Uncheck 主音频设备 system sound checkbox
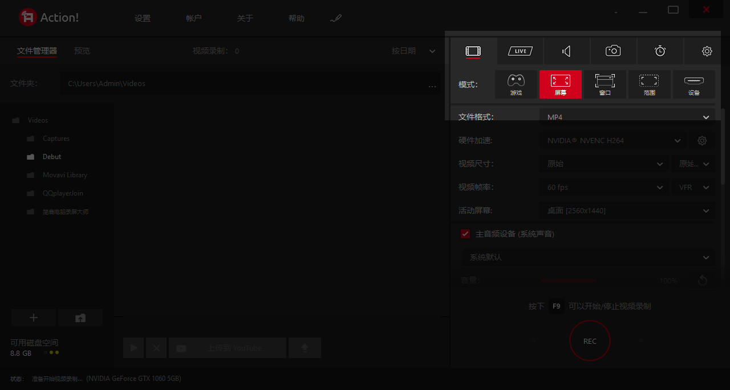Image resolution: width=730 pixels, height=390 pixels. 465,233
